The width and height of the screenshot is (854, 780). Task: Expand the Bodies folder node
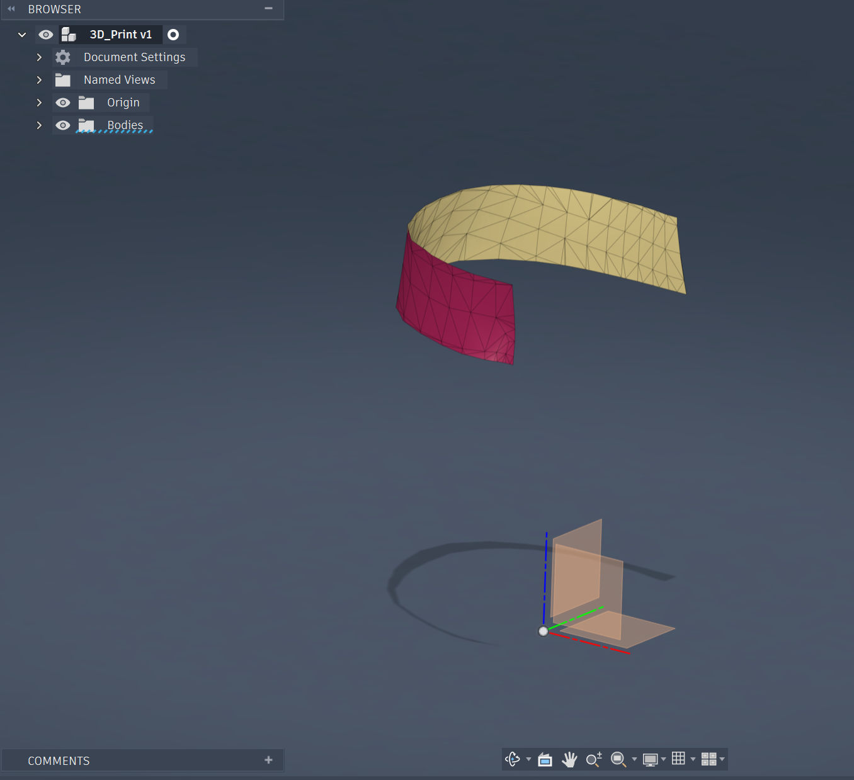39,125
